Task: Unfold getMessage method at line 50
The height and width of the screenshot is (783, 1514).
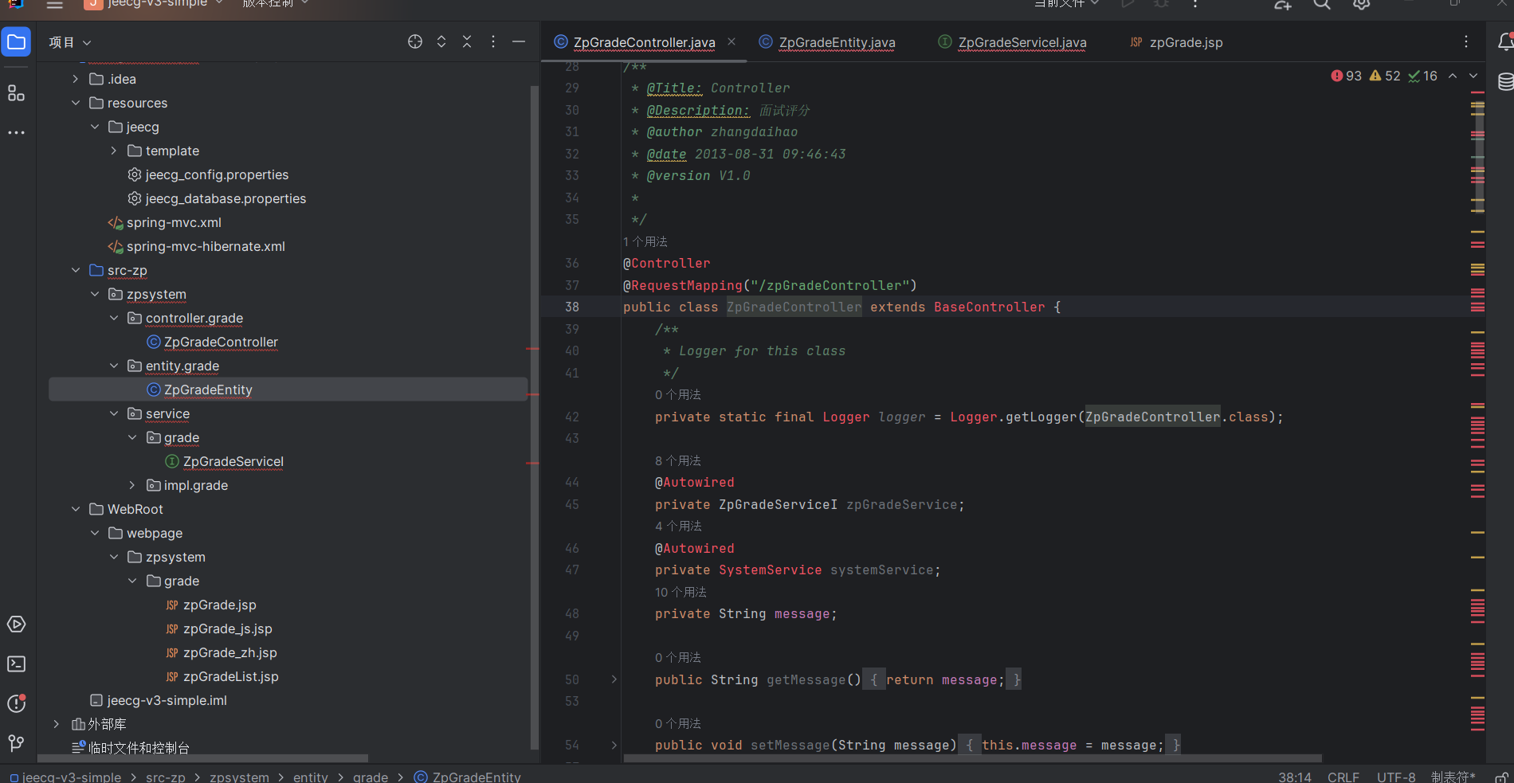Action: tap(614, 679)
